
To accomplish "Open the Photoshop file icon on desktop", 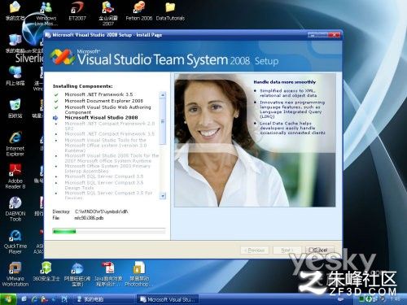I will [x=138, y=274].
